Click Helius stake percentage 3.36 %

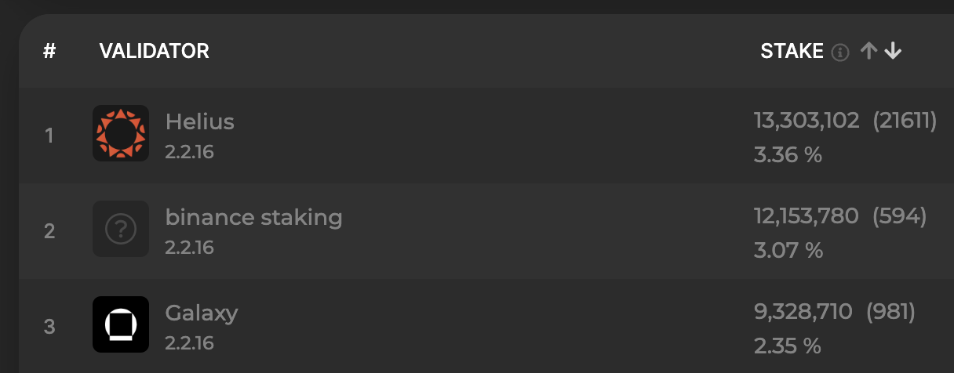[x=788, y=154]
